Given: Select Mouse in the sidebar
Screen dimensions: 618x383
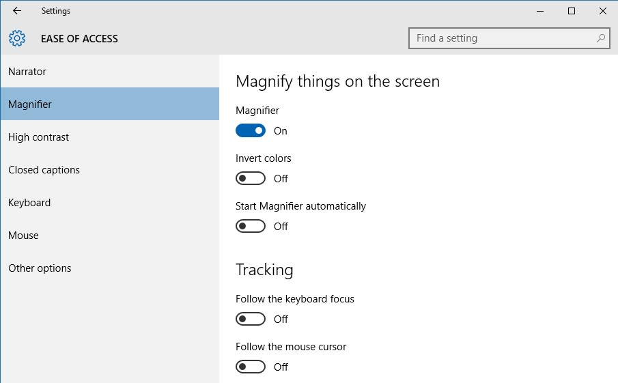Looking at the screenshot, I should pyautogui.click(x=110, y=235).
